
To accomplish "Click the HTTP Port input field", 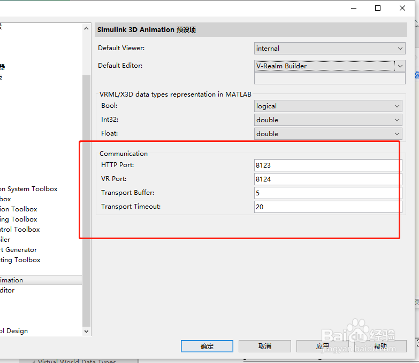I will [x=328, y=165].
